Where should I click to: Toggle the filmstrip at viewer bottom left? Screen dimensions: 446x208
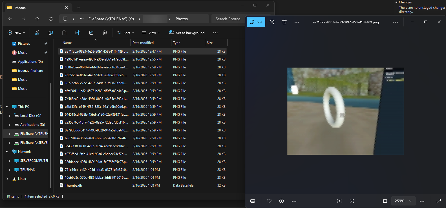(253, 201)
